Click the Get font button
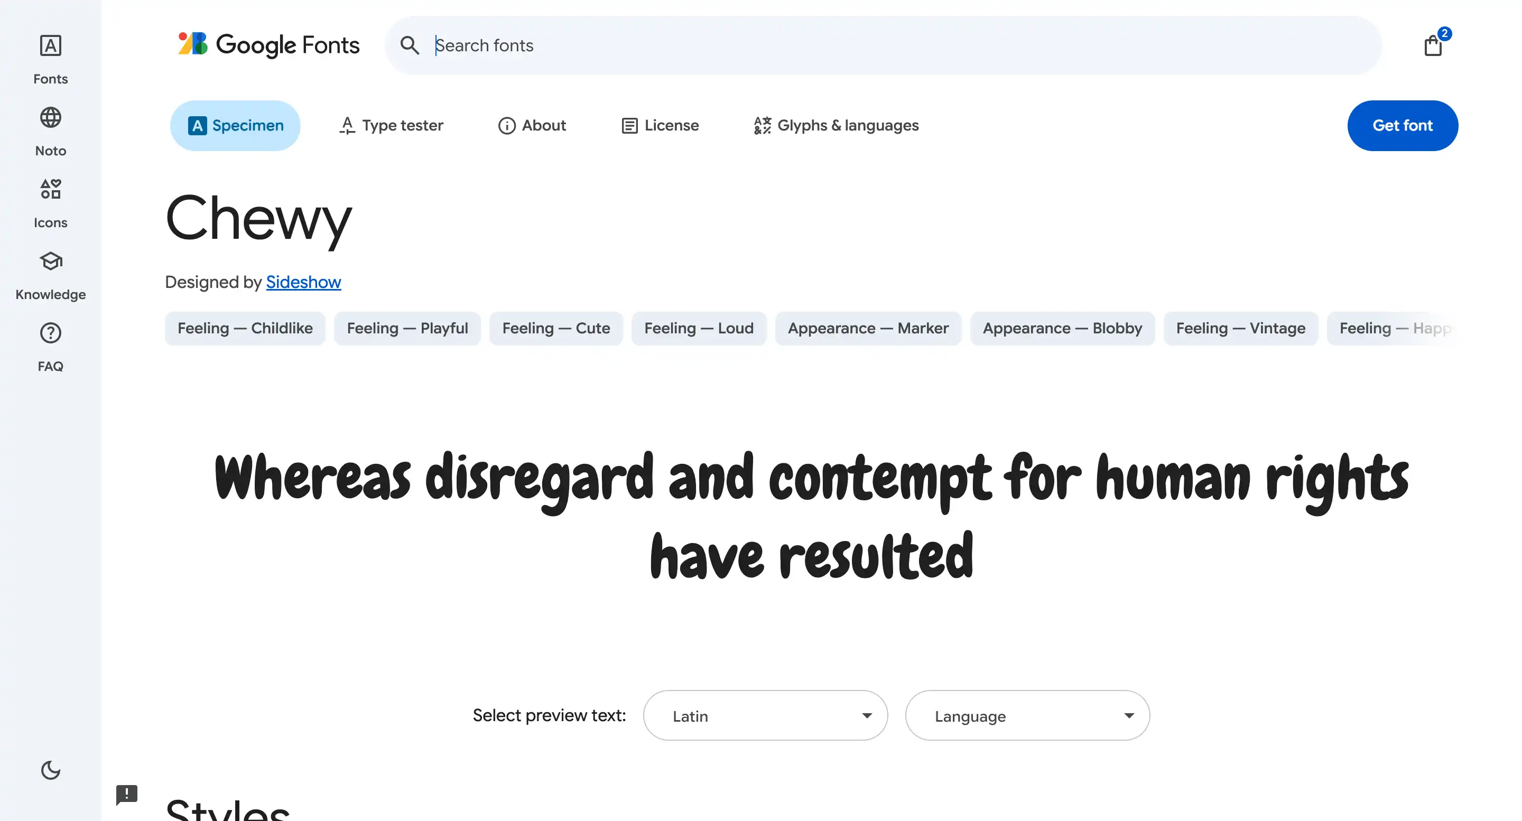This screenshot has width=1522, height=821. coord(1403,125)
